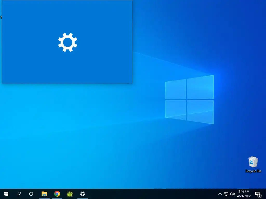Switch to Google Chrome in taskbar

pyautogui.click(x=57, y=194)
